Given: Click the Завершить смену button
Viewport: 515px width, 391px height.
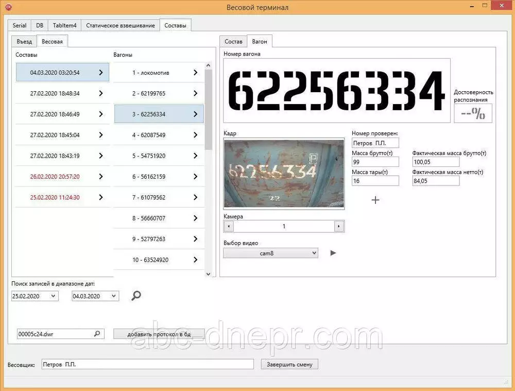Looking at the screenshot, I should pyautogui.click(x=289, y=364).
